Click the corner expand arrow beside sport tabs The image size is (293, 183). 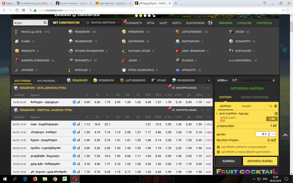208,81
